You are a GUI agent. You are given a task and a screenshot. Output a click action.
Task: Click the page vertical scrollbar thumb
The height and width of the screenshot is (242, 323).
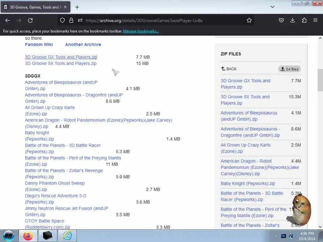pos(320,80)
